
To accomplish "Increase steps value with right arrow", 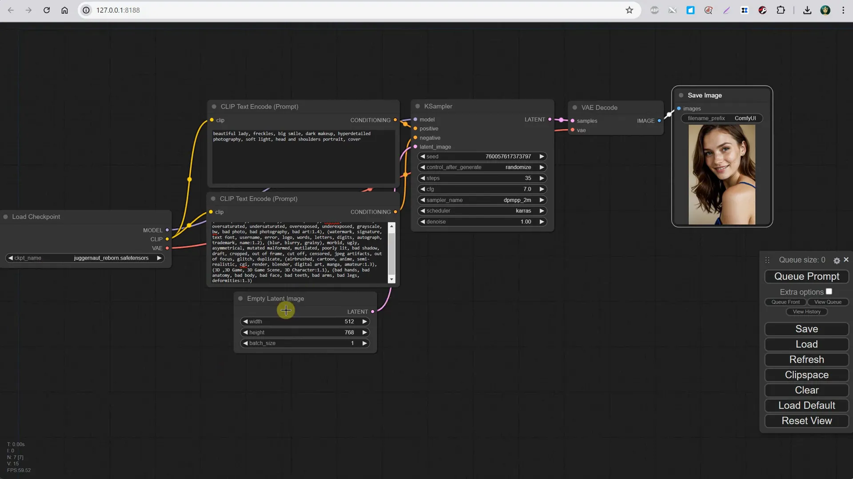I will pyautogui.click(x=542, y=178).
